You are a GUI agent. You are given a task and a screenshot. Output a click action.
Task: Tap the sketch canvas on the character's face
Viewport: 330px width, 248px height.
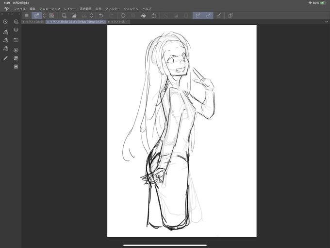(176, 62)
